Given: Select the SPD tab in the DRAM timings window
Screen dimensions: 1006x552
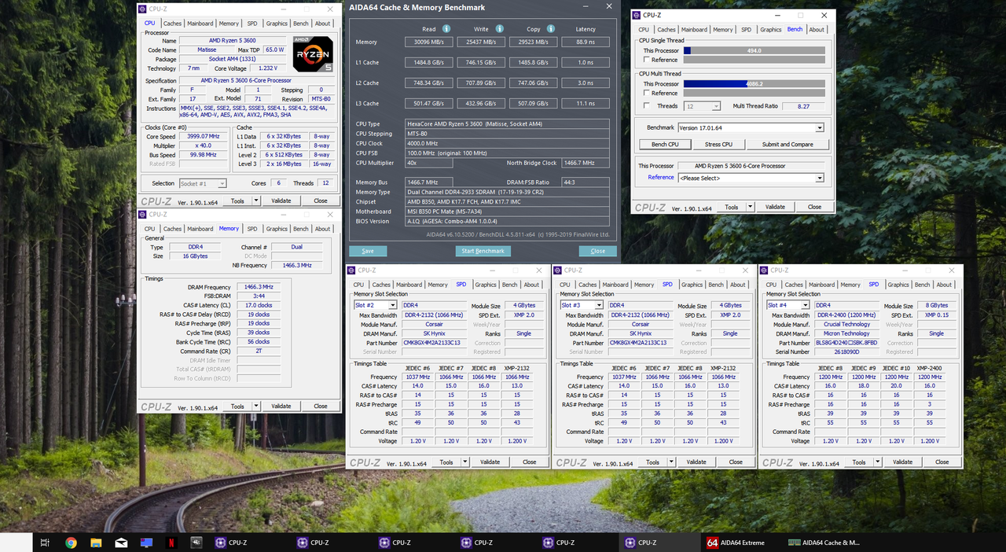Looking at the screenshot, I should pos(251,229).
